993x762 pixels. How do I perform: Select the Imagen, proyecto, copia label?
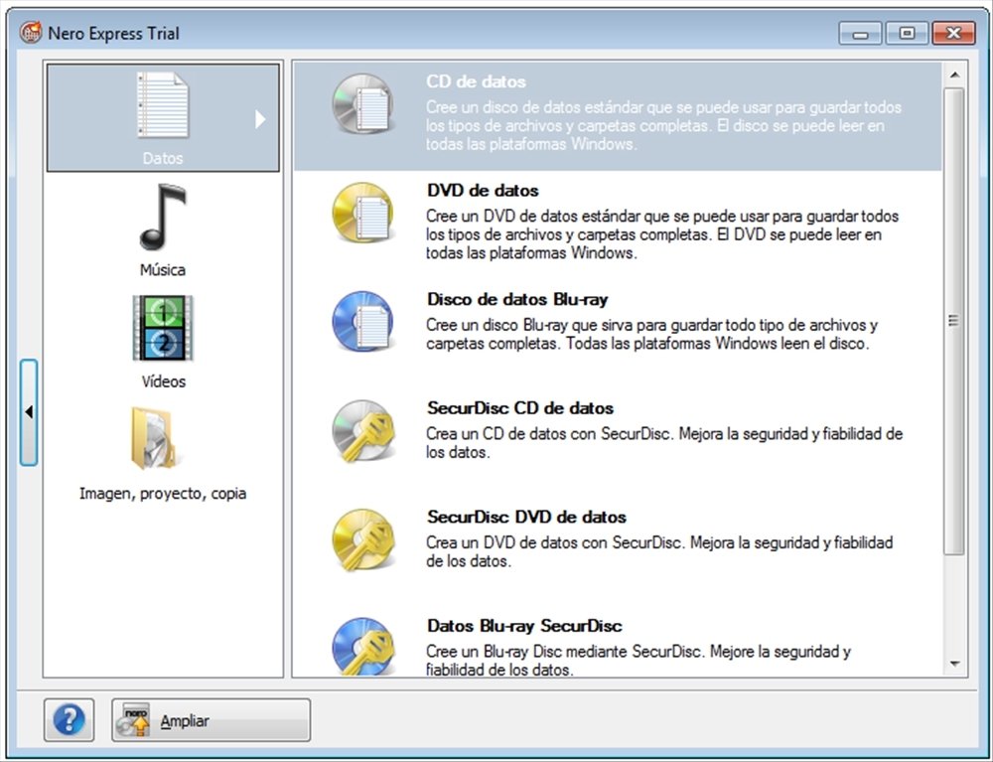163,494
